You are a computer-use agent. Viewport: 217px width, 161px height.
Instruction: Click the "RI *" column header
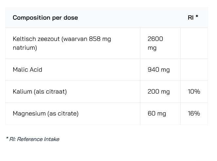193,18
